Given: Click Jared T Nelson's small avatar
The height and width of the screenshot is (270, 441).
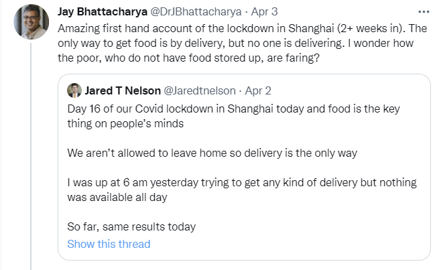Looking at the screenshot, I should click(x=74, y=90).
